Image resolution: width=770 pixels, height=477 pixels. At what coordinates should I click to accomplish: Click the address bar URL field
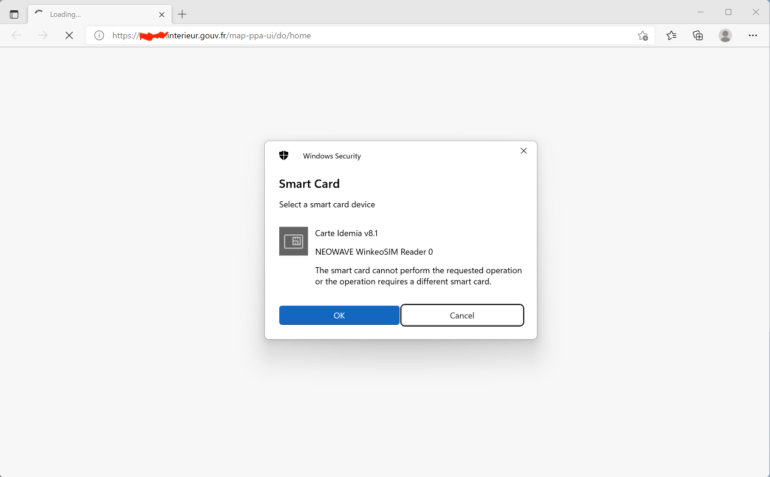372,35
